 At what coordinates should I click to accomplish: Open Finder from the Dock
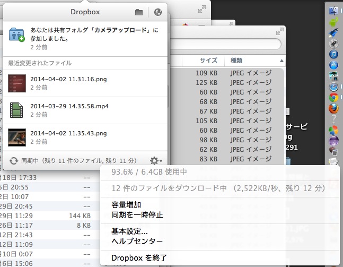click(333, 11)
